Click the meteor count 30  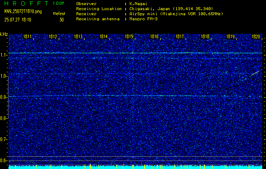(x=61, y=20)
